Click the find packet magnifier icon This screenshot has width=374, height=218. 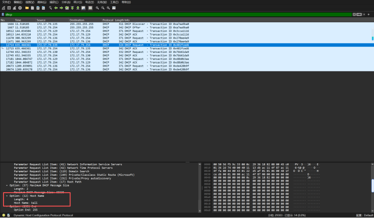50,8
